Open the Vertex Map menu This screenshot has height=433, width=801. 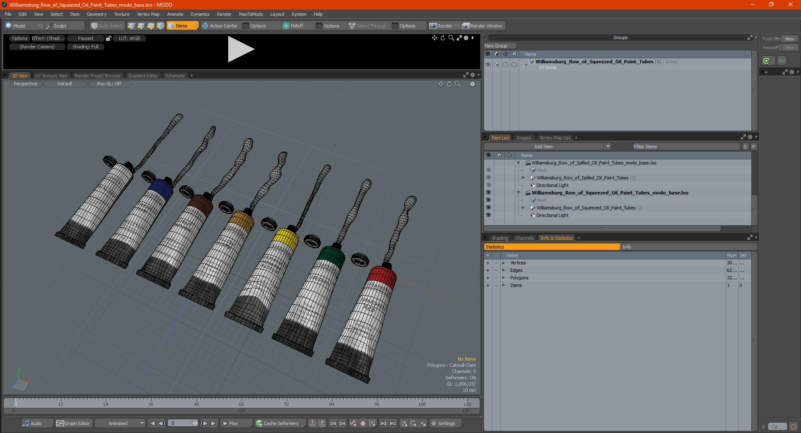[148, 14]
